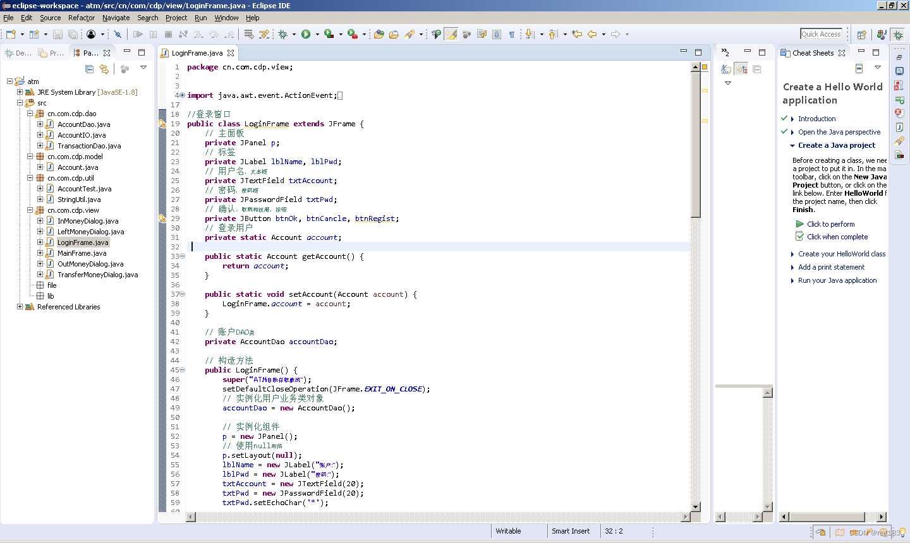Image resolution: width=910 pixels, height=543 pixels.
Task: Open the Navigate menu
Action: pyautogui.click(x=116, y=18)
